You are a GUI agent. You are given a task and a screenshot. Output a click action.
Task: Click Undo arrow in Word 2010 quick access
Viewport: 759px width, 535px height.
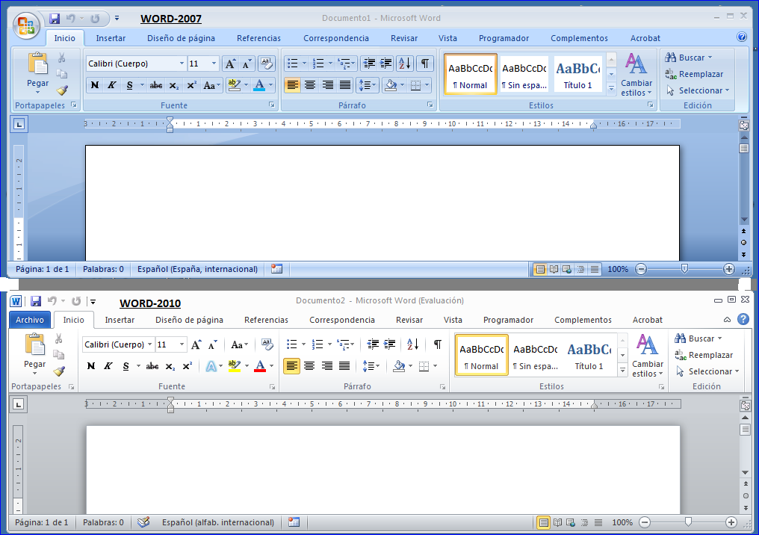(x=52, y=301)
